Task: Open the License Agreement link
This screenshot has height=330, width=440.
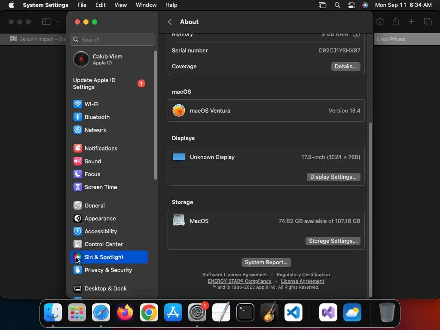Action: [x=302, y=281]
